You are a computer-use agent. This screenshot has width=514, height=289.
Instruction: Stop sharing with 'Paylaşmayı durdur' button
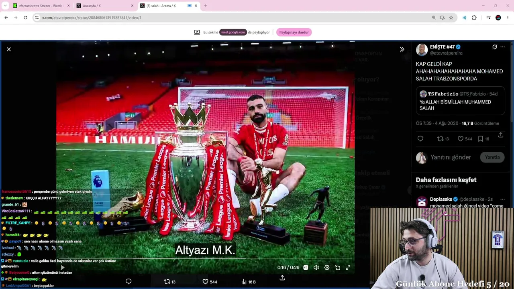coord(294,32)
